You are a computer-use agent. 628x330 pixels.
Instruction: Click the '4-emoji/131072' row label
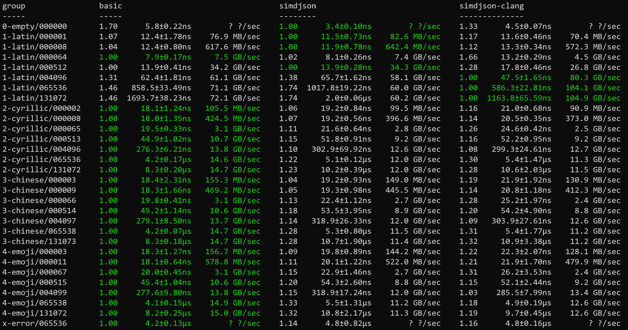tap(35, 313)
